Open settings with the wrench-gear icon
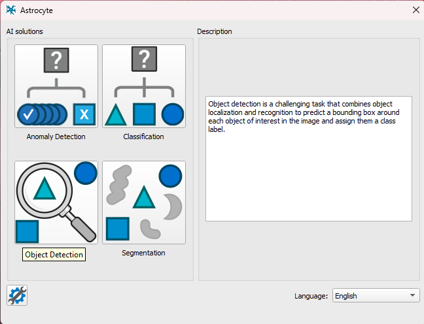 coord(17,296)
